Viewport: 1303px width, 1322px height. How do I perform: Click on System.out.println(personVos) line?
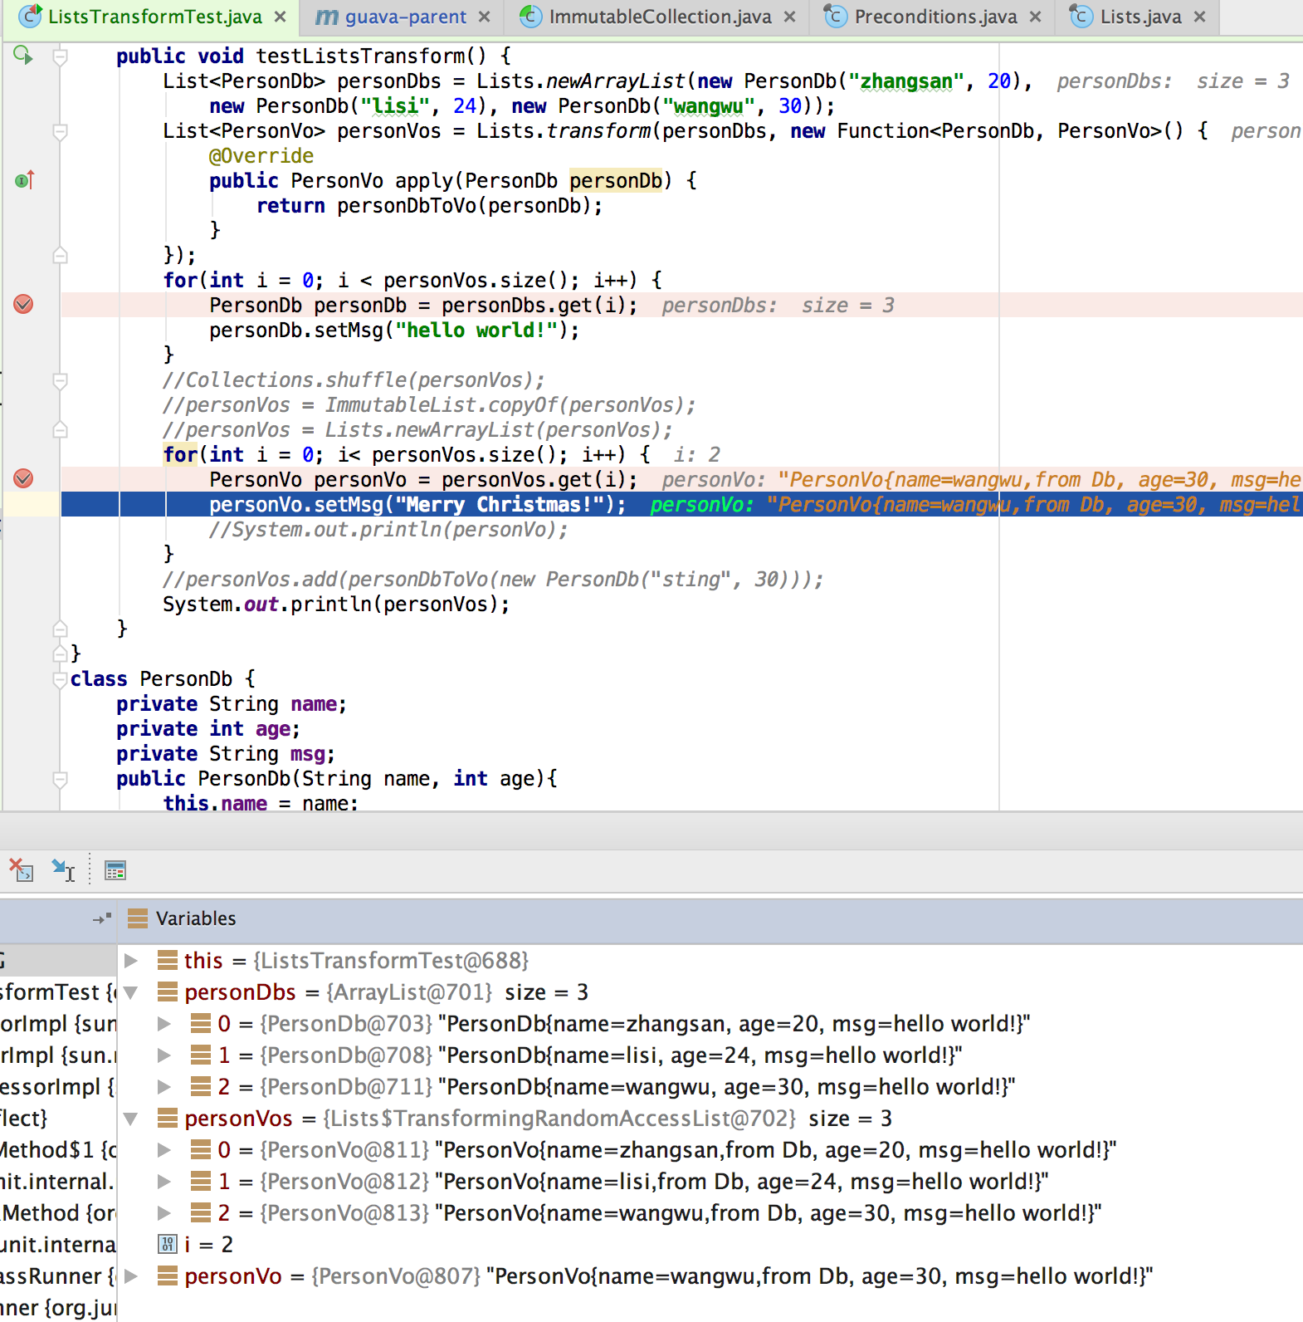point(336,605)
